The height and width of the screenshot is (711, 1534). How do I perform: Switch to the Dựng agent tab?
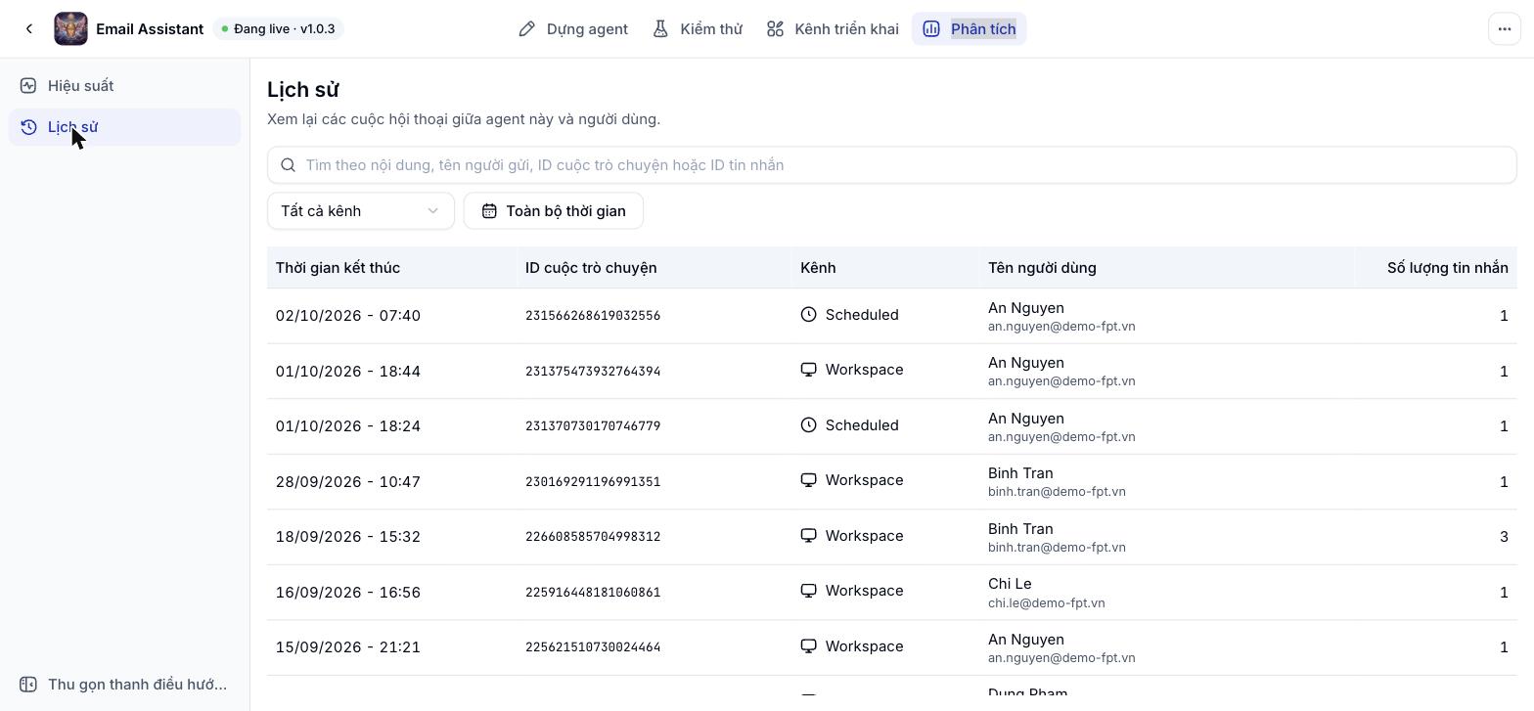tap(573, 29)
